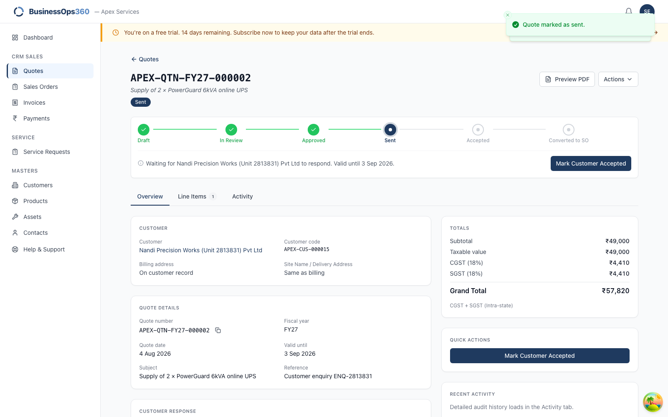Screen dimensions: 668x417
Task: Click the trial banner arrow at right
Action: point(656,33)
